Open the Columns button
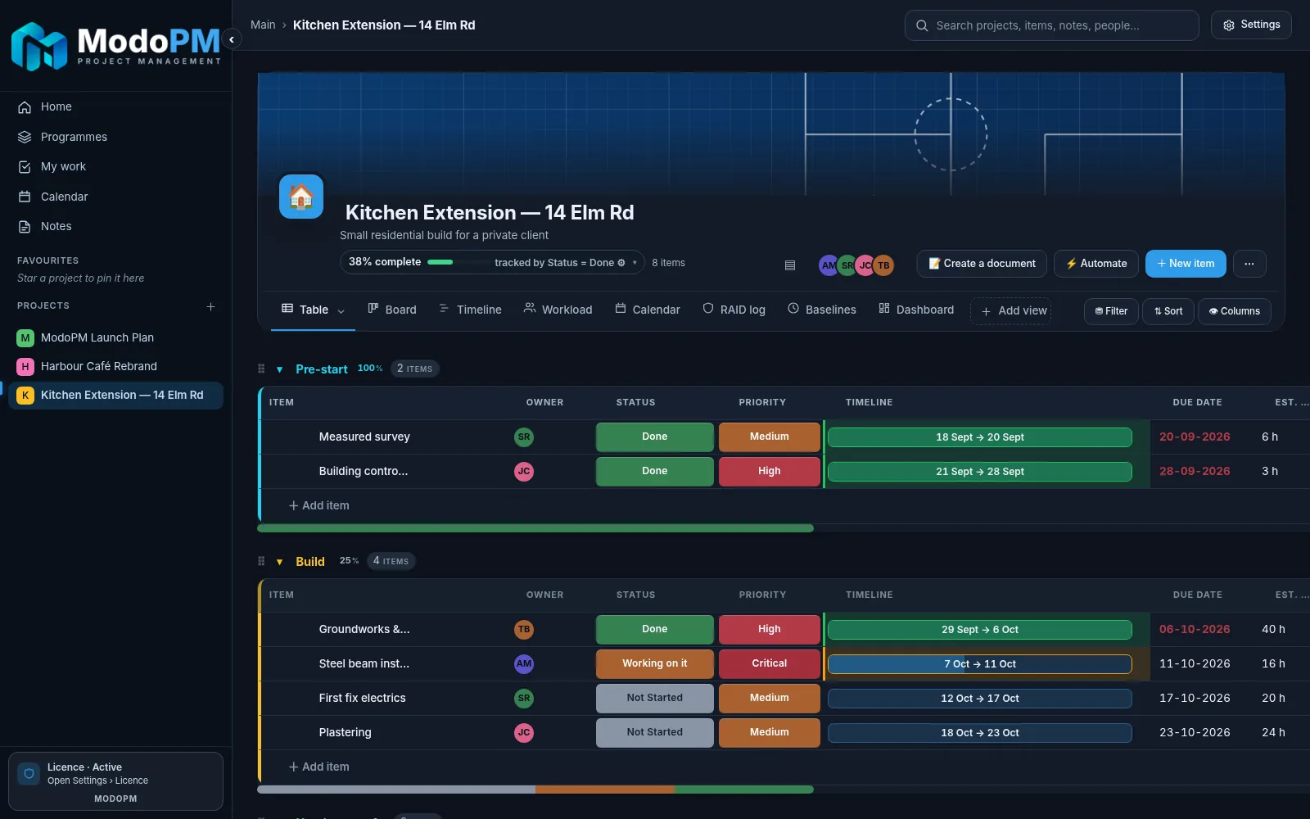1310x819 pixels. click(x=1235, y=311)
